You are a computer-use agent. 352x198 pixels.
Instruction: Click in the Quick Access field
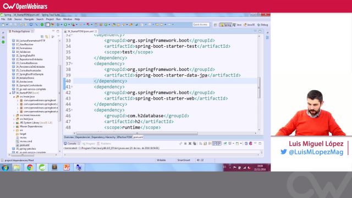pos(201,24)
